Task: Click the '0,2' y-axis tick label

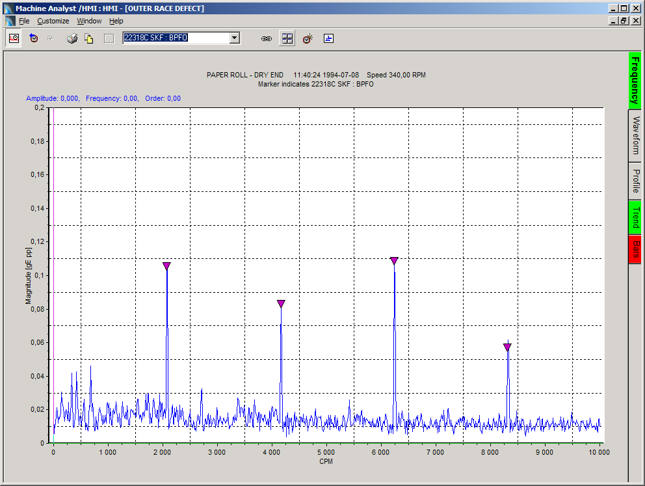Action: click(x=39, y=107)
